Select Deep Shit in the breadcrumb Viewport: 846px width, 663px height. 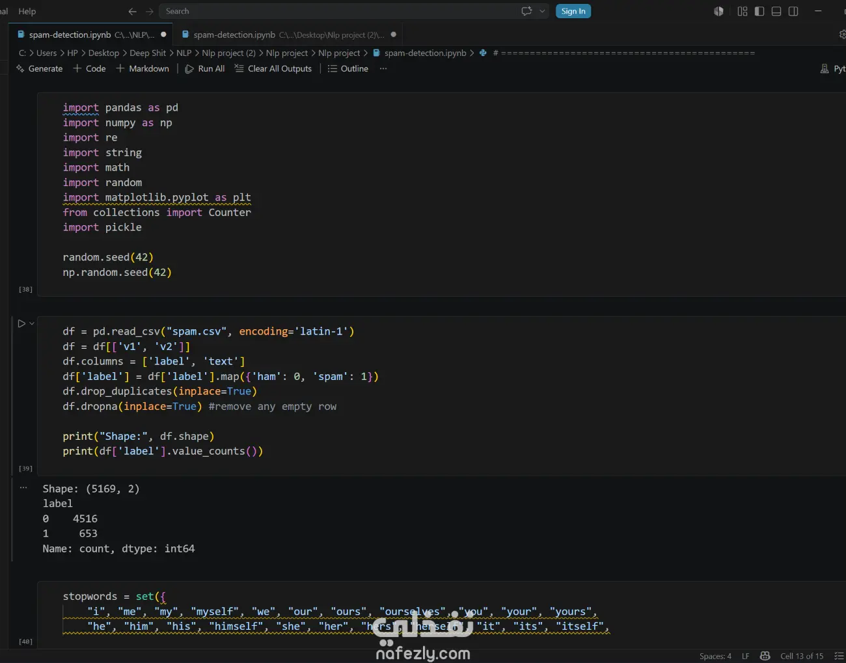coord(148,53)
